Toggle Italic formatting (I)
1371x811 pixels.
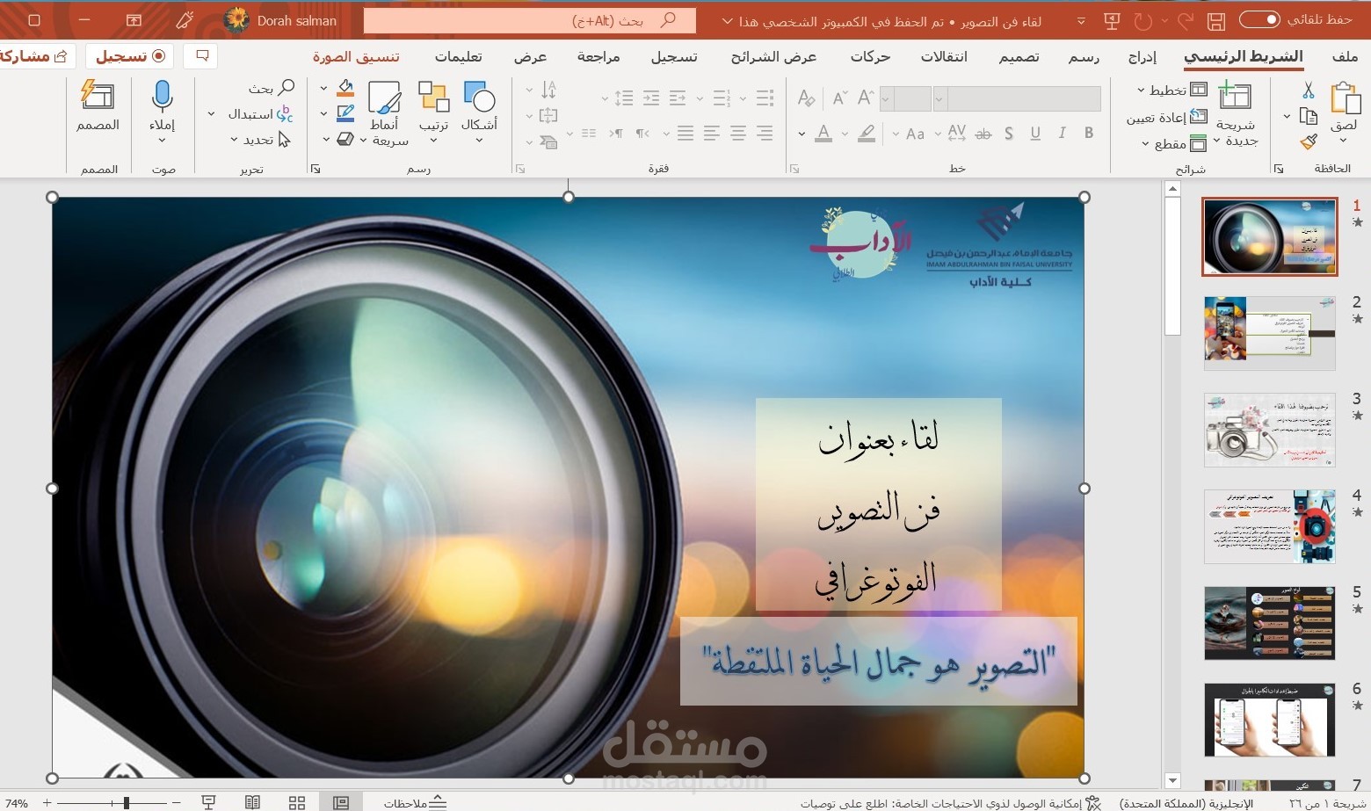tap(1062, 134)
